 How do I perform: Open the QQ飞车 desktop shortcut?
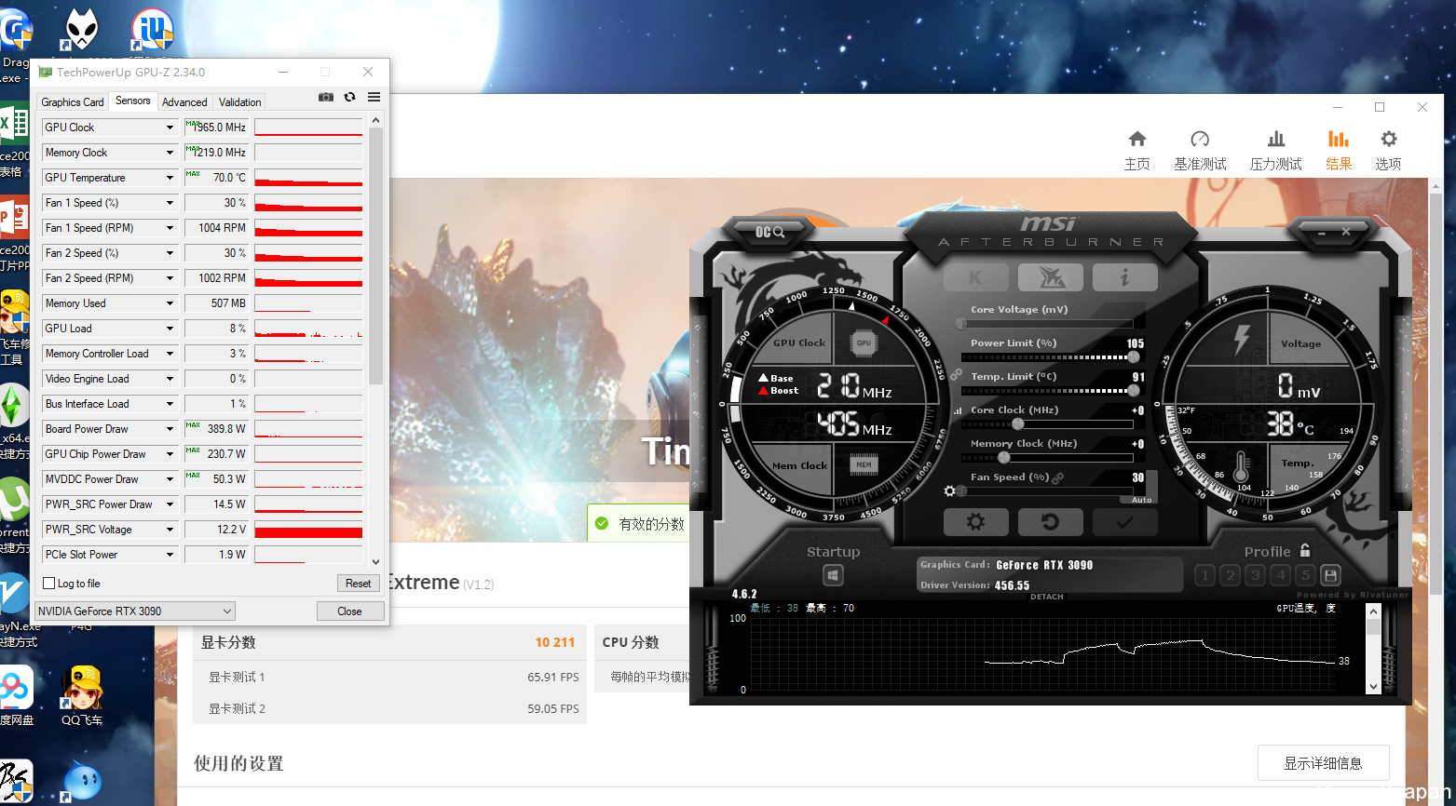click(x=82, y=695)
